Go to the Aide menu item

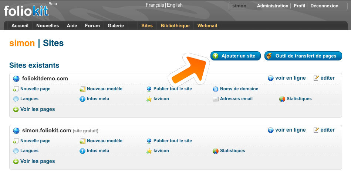(72, 26)
